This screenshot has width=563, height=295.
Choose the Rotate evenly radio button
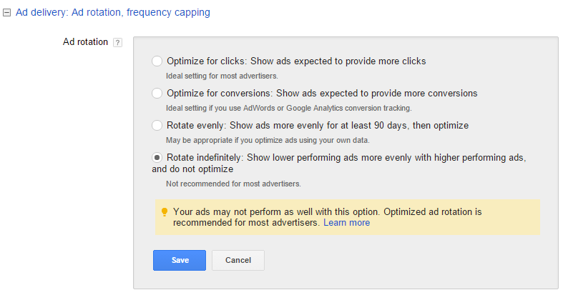[x=157, y=126]
